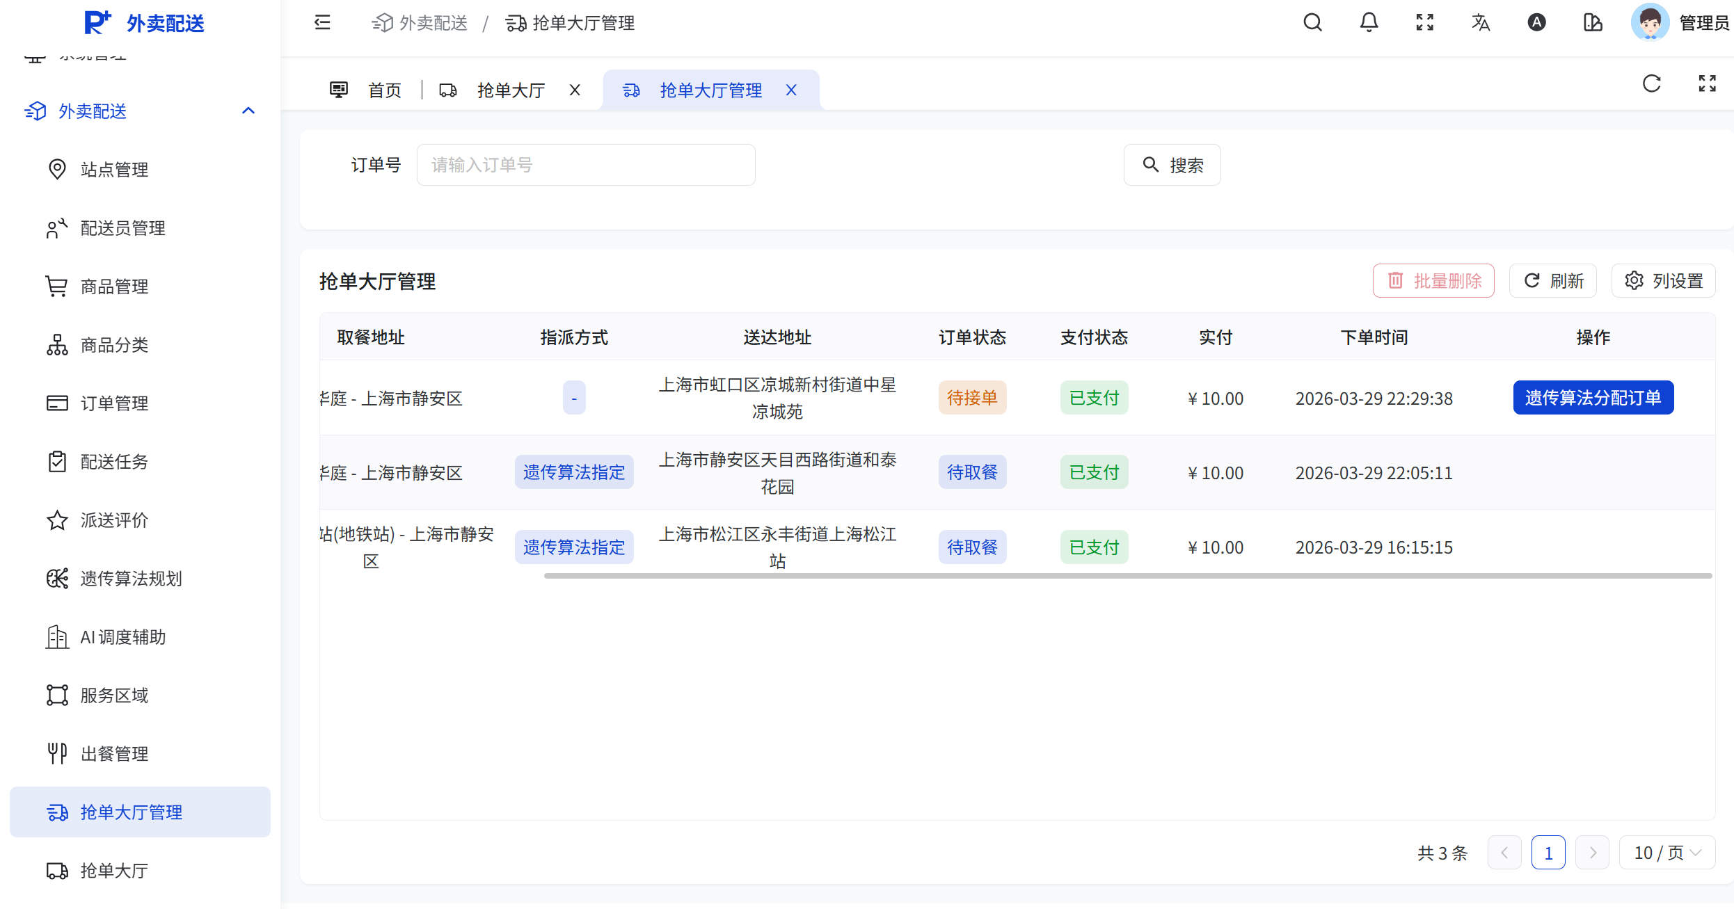1734x909 pixels.
Task: Open the language translation icon
Action: point(1481,23)
